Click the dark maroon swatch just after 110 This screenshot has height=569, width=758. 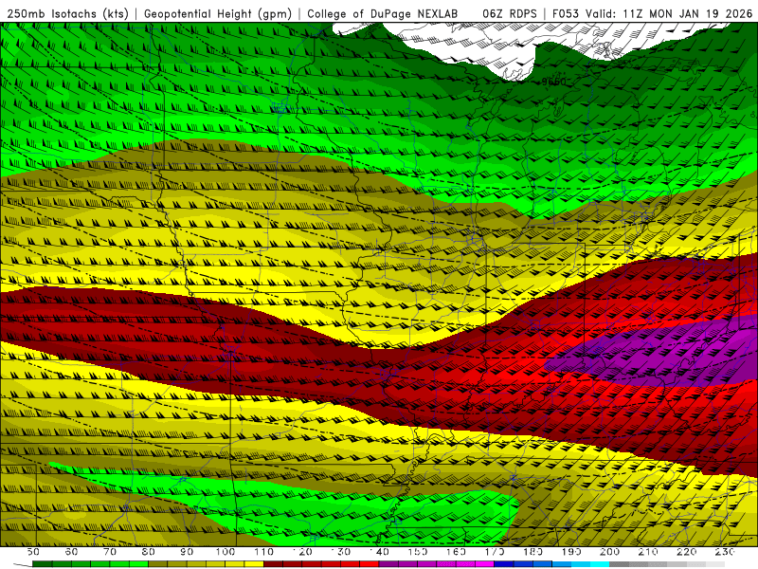(274, 564)
